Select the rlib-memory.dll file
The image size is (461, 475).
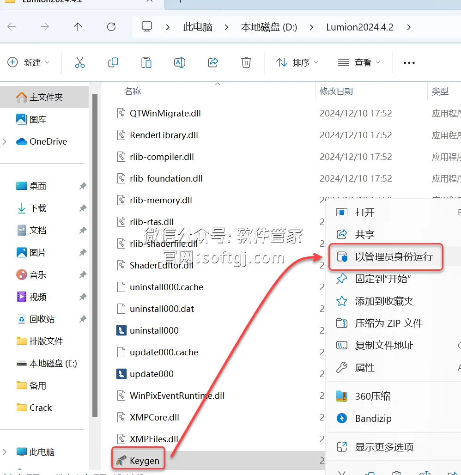pyautogui.click(x=161, y=200)
